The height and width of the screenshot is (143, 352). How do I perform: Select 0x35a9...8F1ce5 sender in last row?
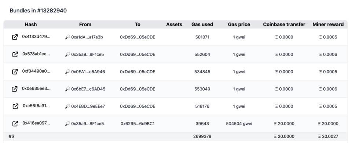(88, 124)
